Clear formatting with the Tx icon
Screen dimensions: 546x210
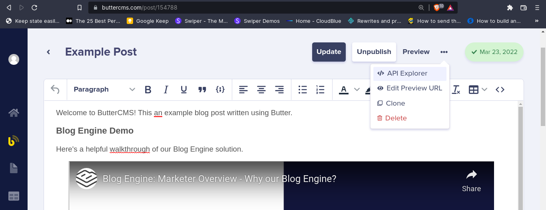(456, 90)
